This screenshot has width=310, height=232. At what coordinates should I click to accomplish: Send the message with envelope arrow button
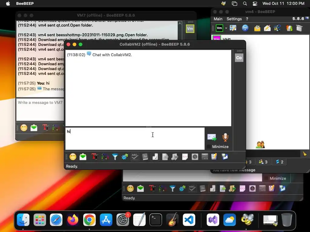212,137
